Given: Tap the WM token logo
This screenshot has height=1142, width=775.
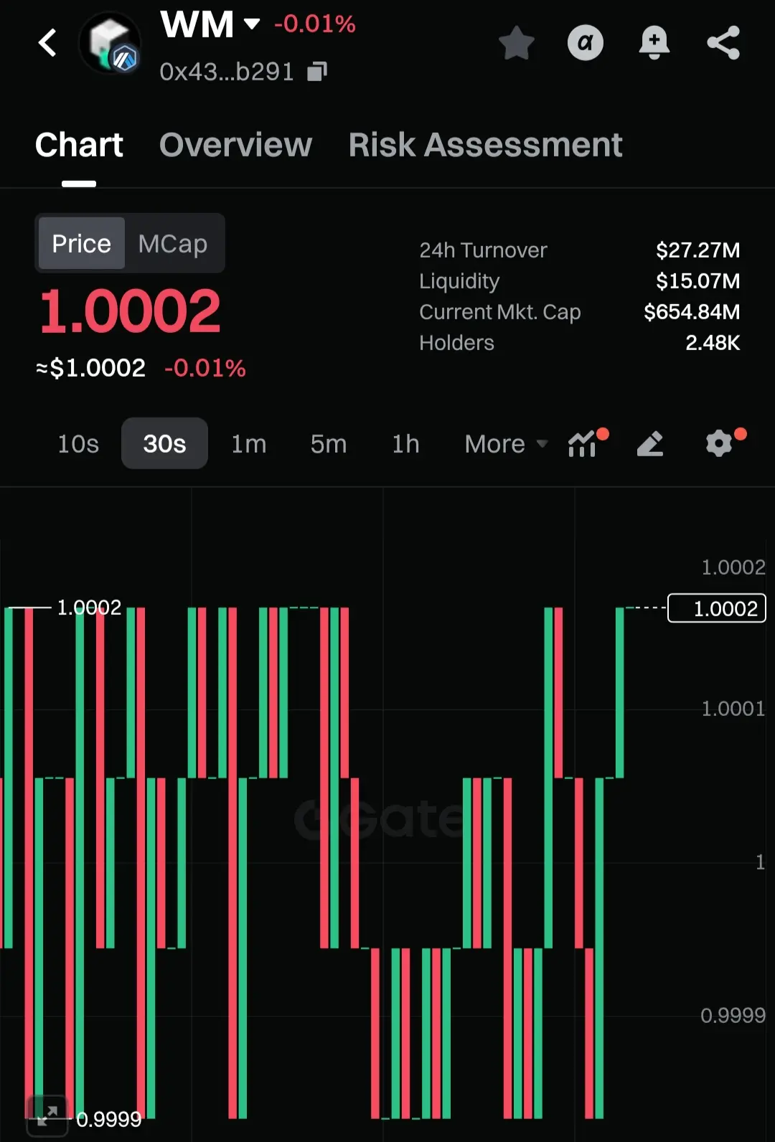Looking at the screenshot, I should tap(110, 44).
